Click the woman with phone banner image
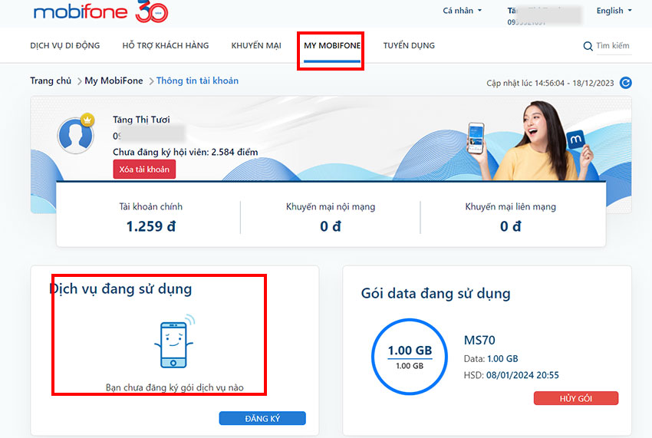The image size is (652, 438). (532, 140)
